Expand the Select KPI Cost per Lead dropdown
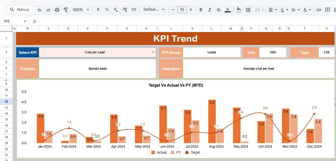 pos(153,52)
